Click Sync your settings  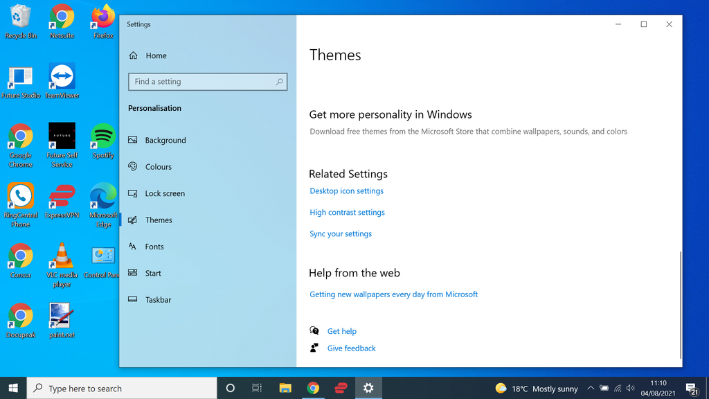(x=341, y=233)
